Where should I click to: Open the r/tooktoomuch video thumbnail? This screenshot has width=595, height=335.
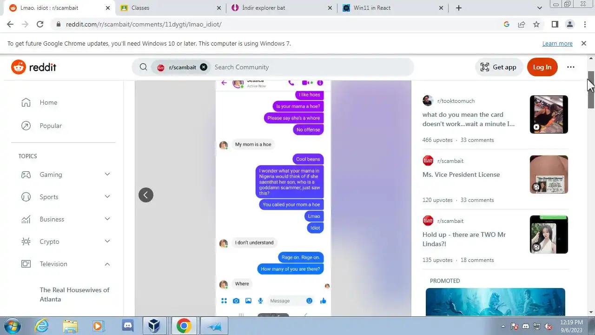(x=549, y=114)
